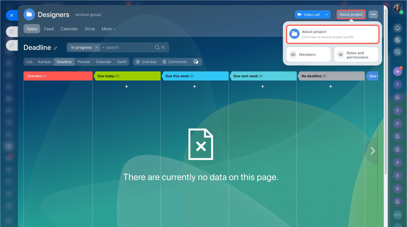Screen dimensions: 407x227
Task: Expand the More menu in project tabs
Action: point(108,29)
